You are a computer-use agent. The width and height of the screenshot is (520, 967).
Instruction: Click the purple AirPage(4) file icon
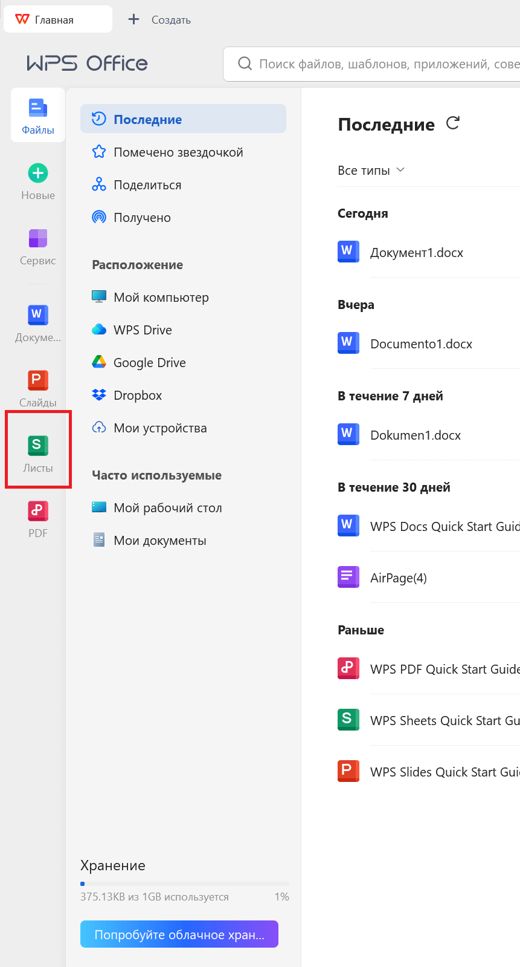pos(348,577)
